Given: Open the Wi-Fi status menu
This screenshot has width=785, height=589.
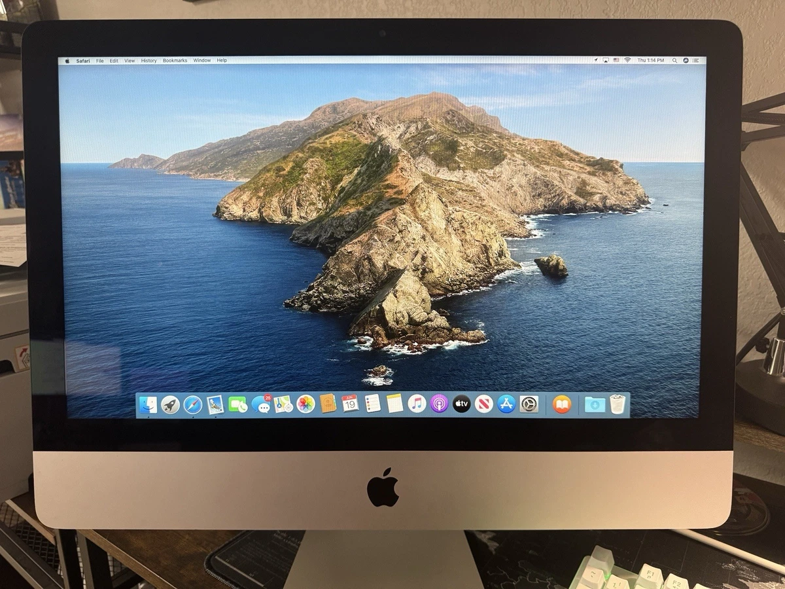Looking at the screenshot, I should [627, 60].
